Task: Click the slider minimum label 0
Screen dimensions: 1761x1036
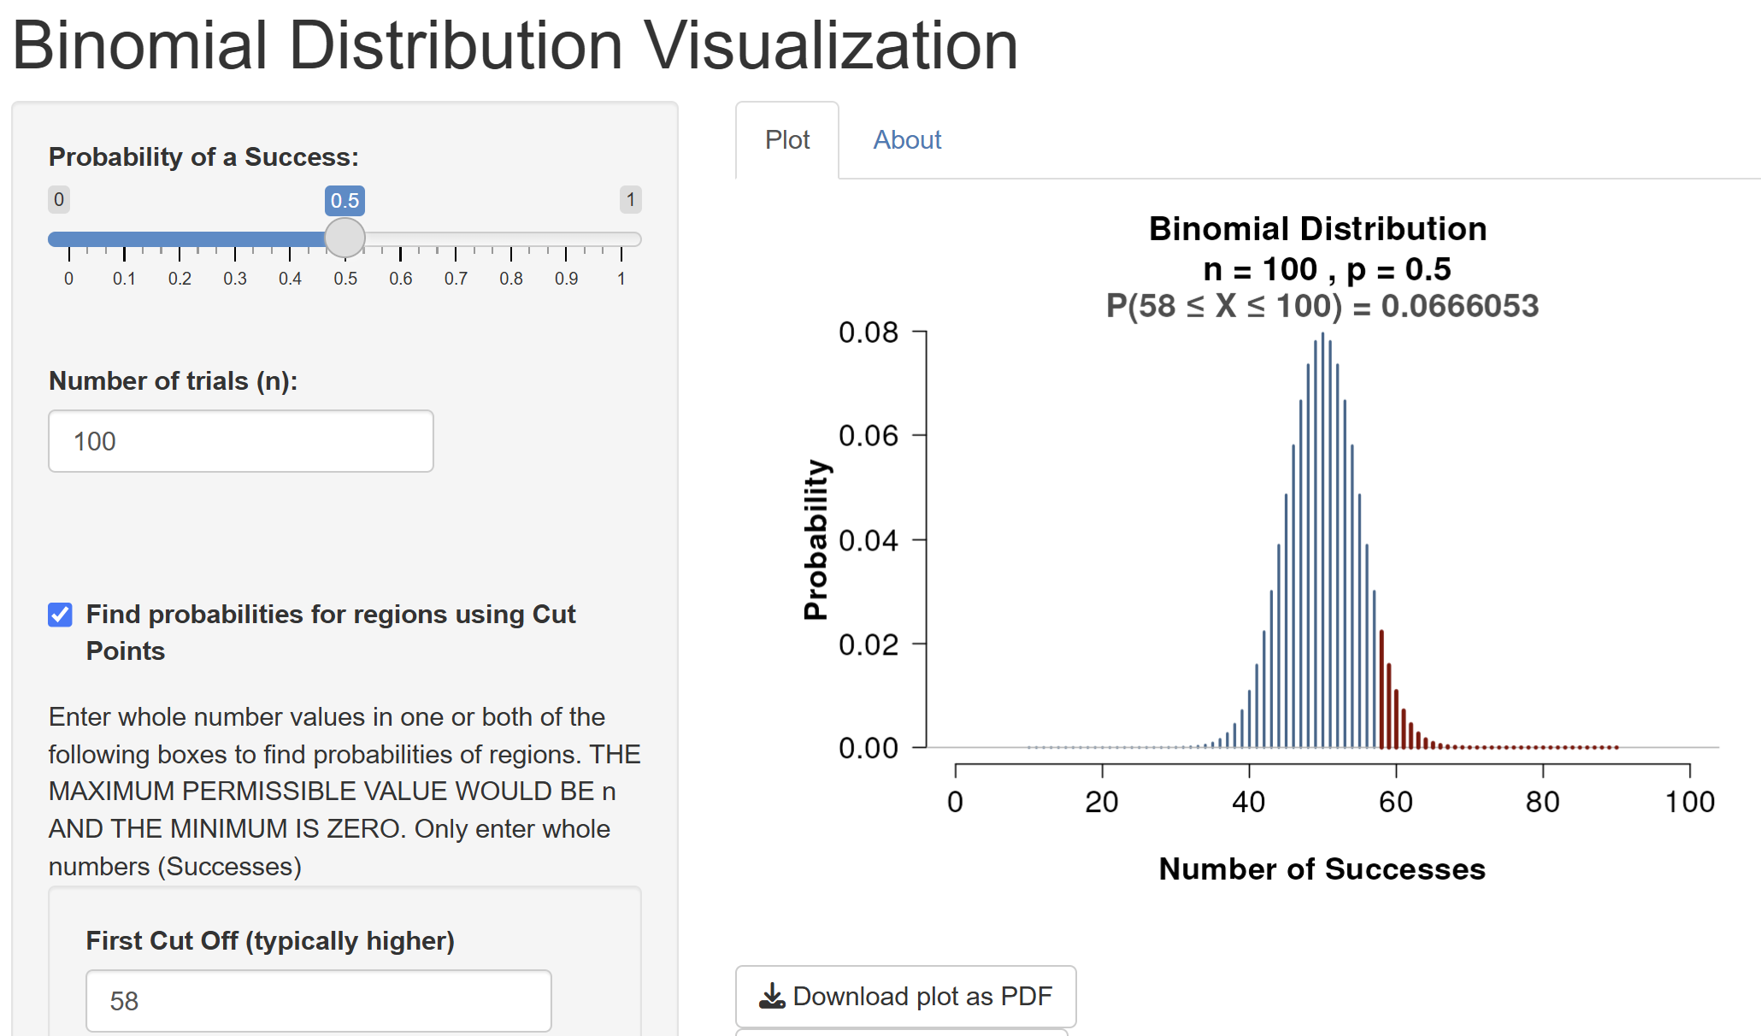Action: (59, 200)
